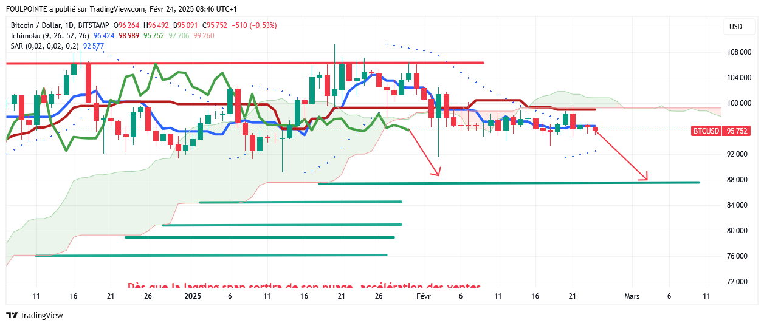
Task: Click the Bitcoin / Dollar, 1D, BITSTAMP title
Action: [60, 25]
